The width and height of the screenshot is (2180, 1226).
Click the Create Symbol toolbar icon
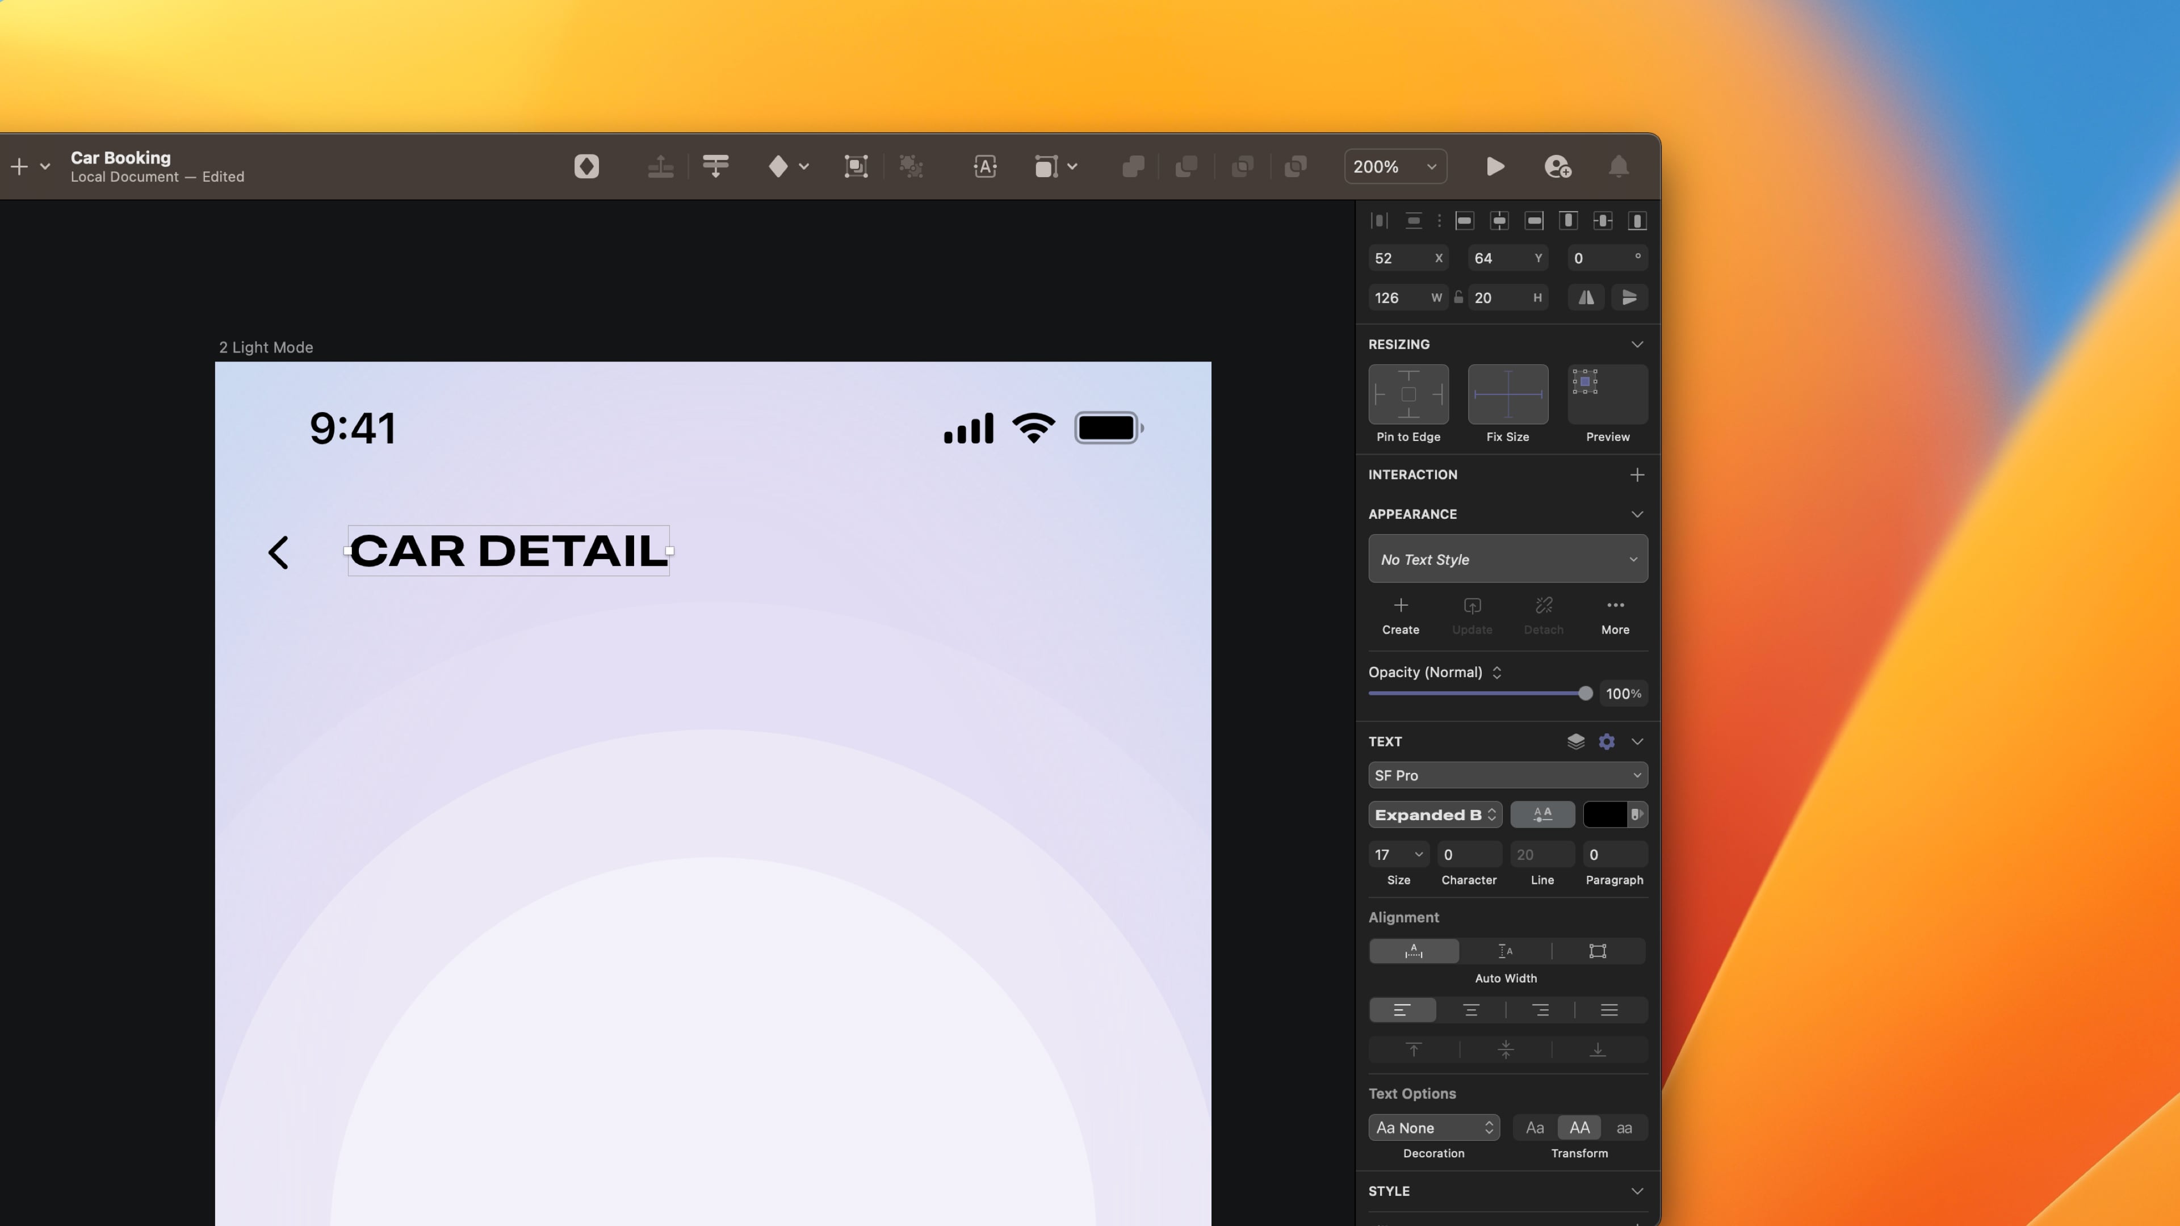point(586,167)
